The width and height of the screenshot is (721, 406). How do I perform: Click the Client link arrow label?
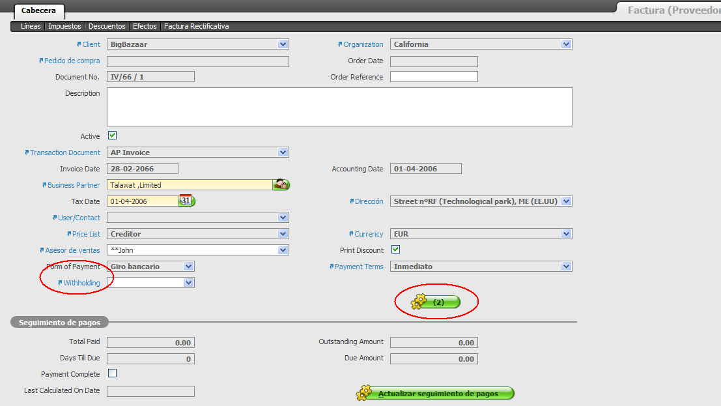click(88, 44)
